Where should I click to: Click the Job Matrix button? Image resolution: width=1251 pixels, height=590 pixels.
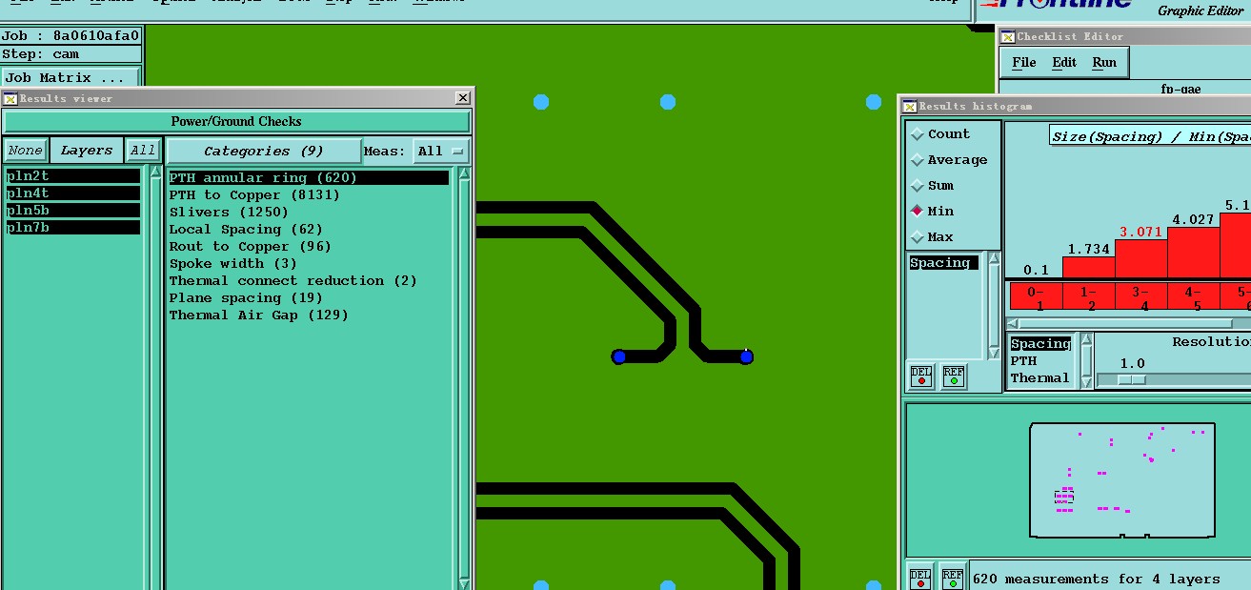pos(70,77)
